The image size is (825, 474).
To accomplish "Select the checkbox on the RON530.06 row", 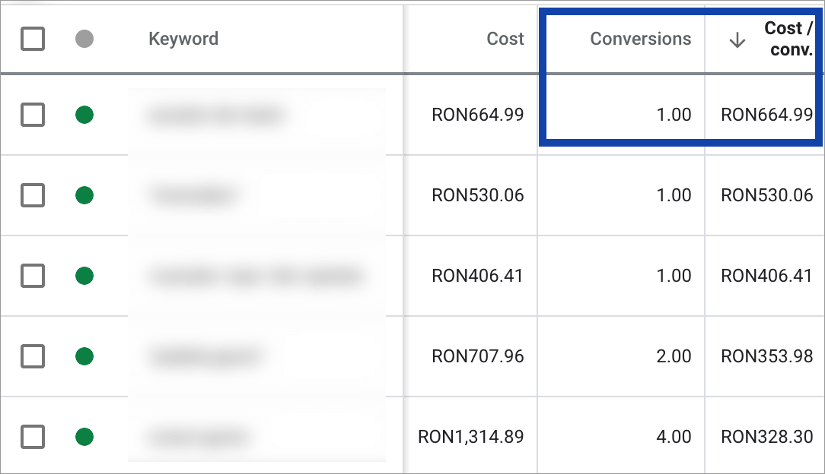I will 33,196.
